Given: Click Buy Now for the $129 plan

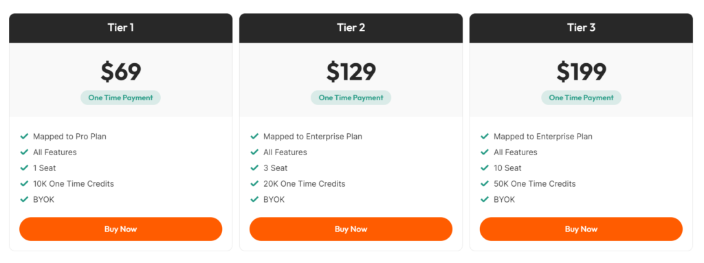Looking at the screenshot, I should click(351, 229).
